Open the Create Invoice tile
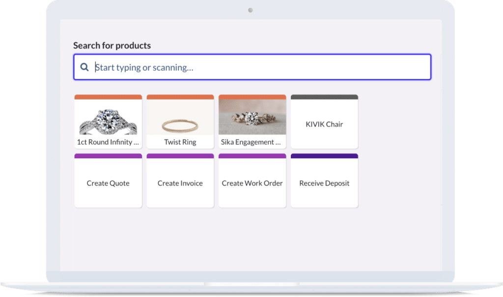 pos(180,183)
